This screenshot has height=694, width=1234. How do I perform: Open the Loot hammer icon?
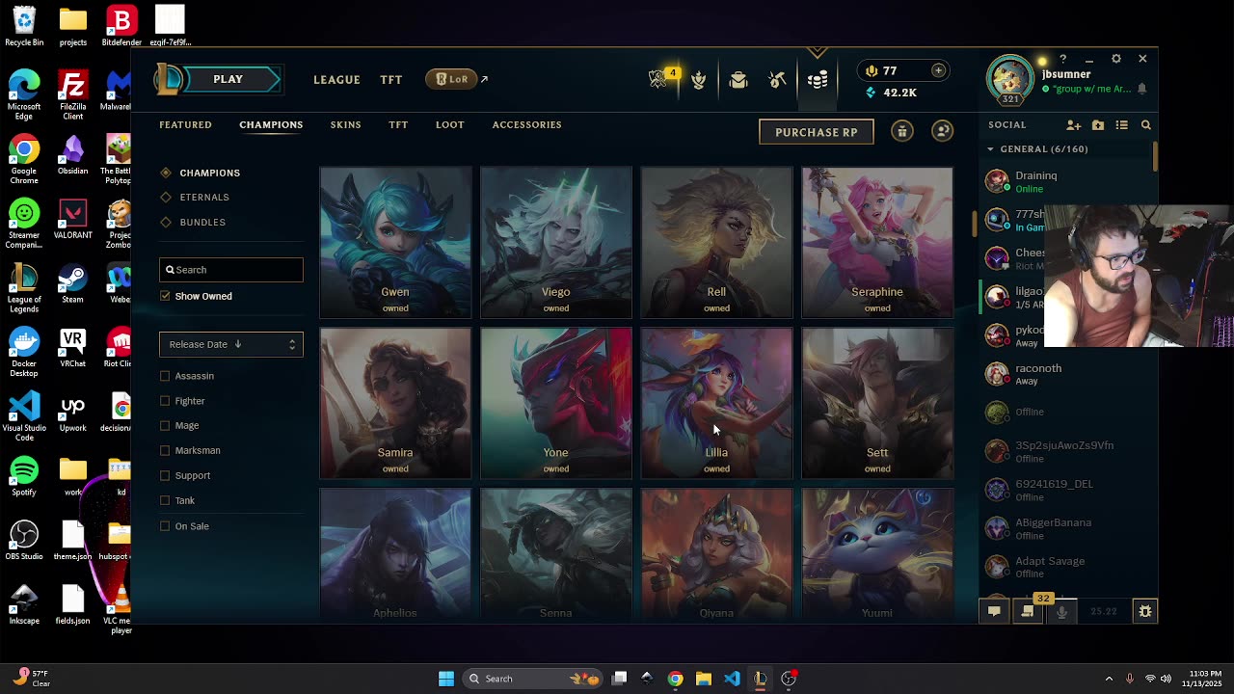tap(777, 80)
